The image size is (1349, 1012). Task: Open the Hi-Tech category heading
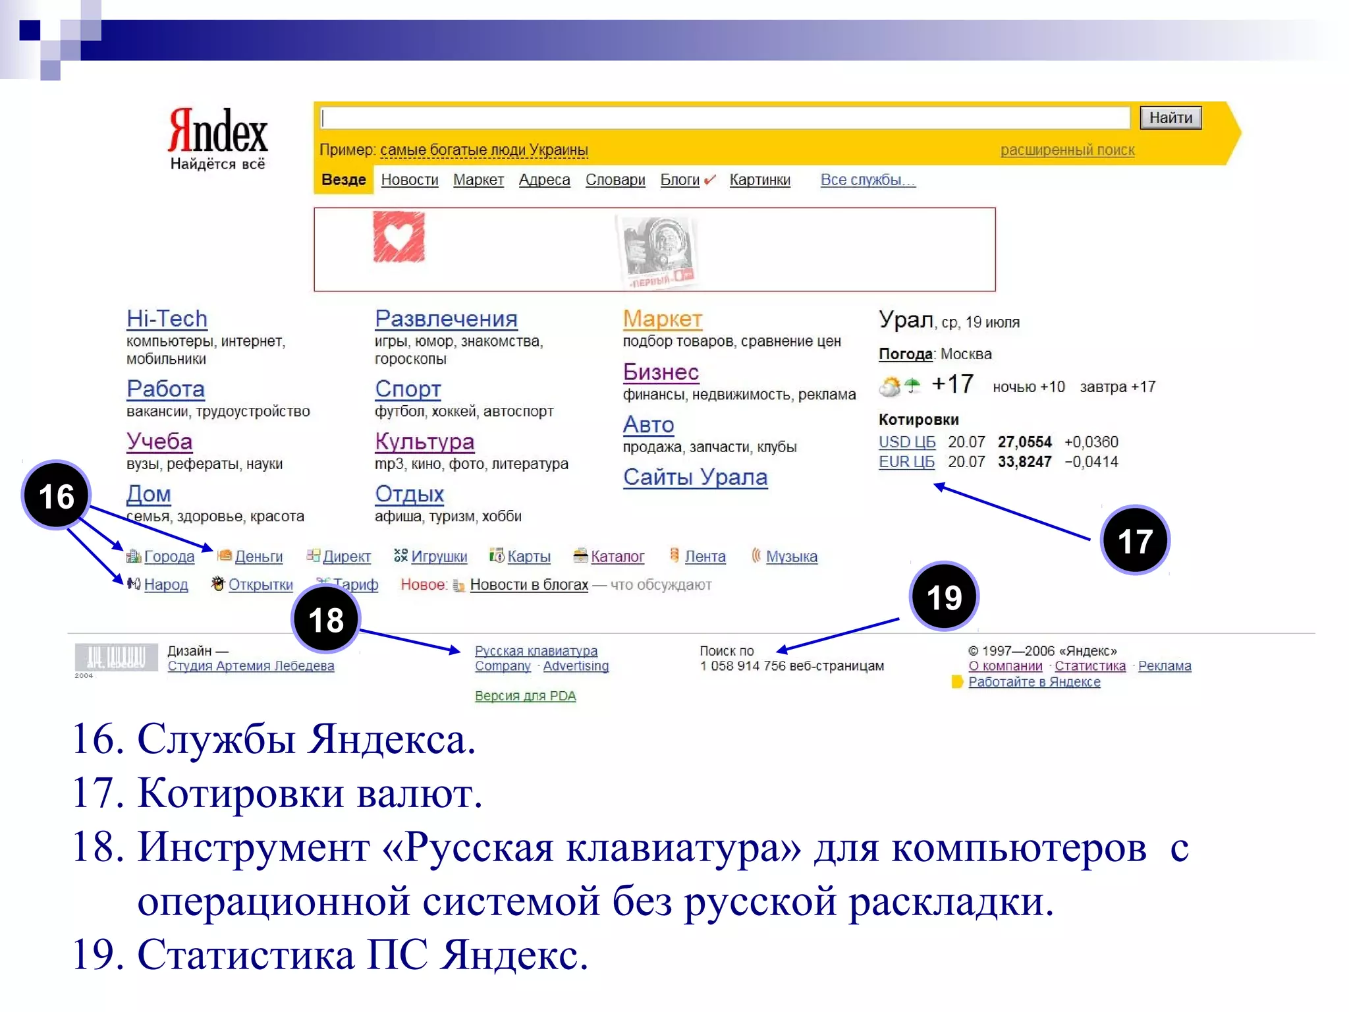167,319
